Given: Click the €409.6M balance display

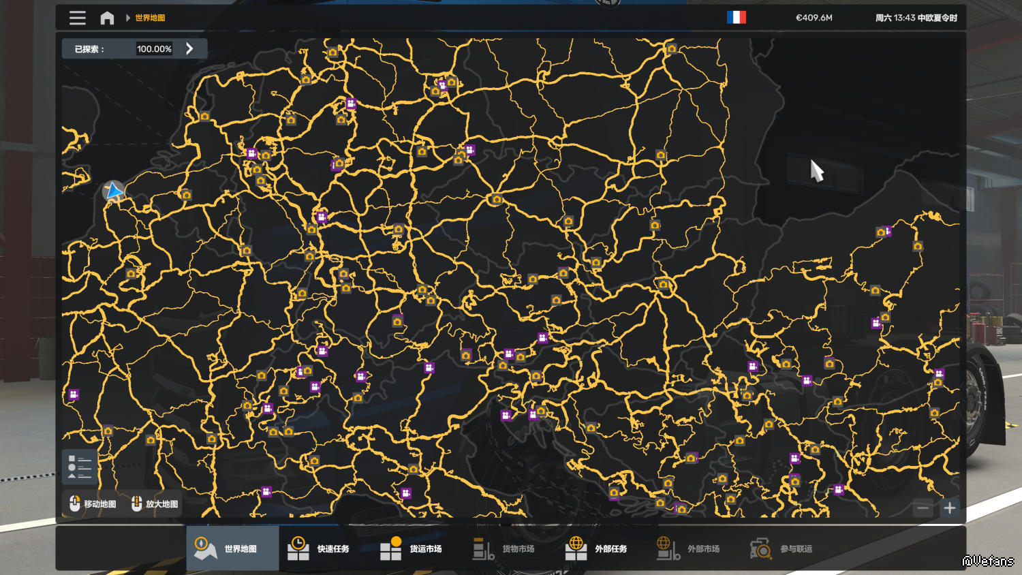Looking at the screenshot, I should point(814,18).
